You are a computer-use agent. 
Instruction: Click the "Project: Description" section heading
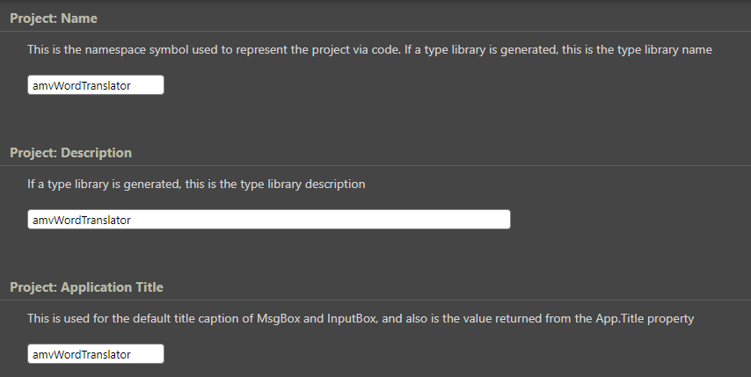[70, 153]
